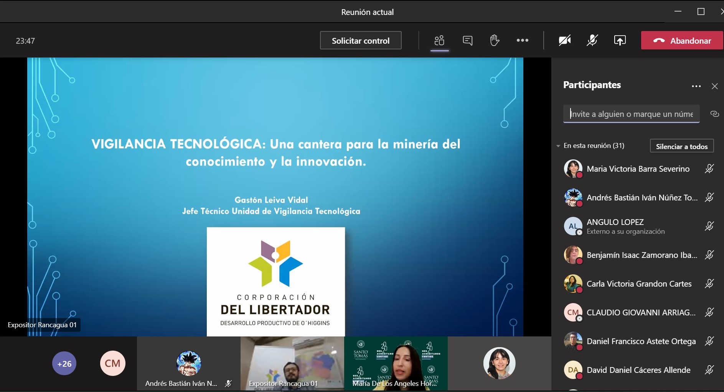This screenshot has height=392, width=724.
Task: Raise your hand in the meeting
Action: pyautogui.click(x=495, y=40)
